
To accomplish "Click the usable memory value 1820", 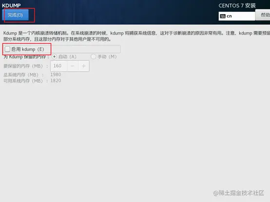I will [56, 81].
